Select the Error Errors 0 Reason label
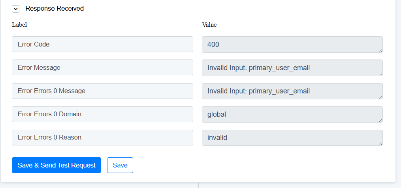 pos(102,137)
